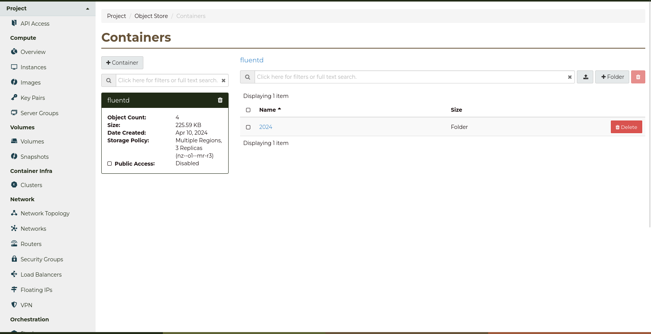Check the checkbox for folder 2024

[x=248, y=127]
